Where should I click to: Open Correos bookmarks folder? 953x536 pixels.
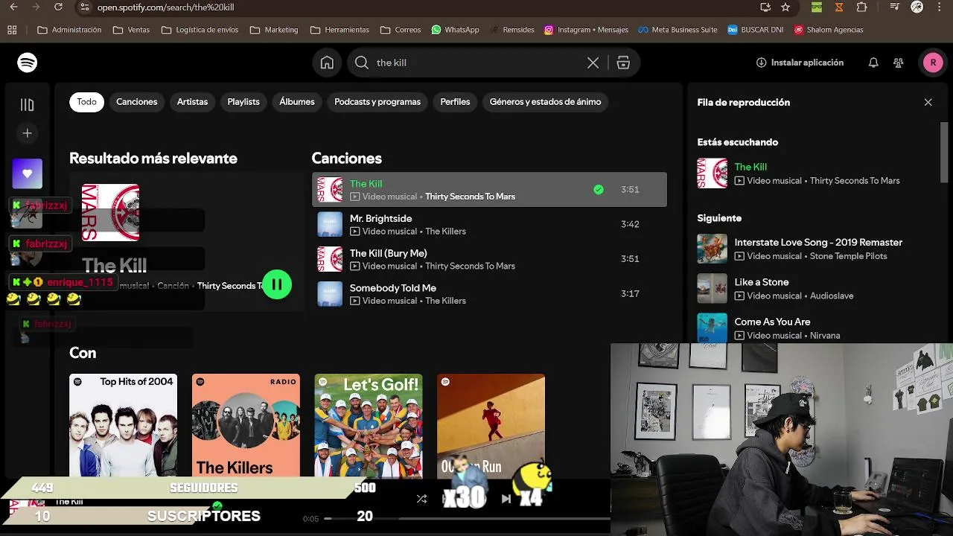401,30
